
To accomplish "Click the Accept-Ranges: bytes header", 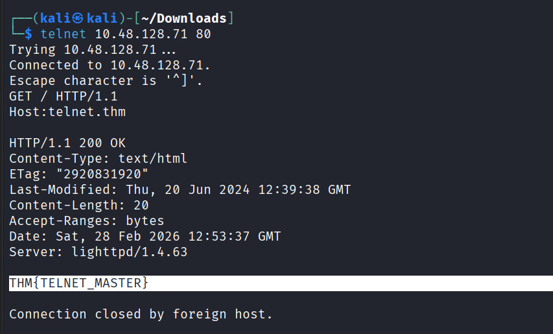I will pos(87,221).
